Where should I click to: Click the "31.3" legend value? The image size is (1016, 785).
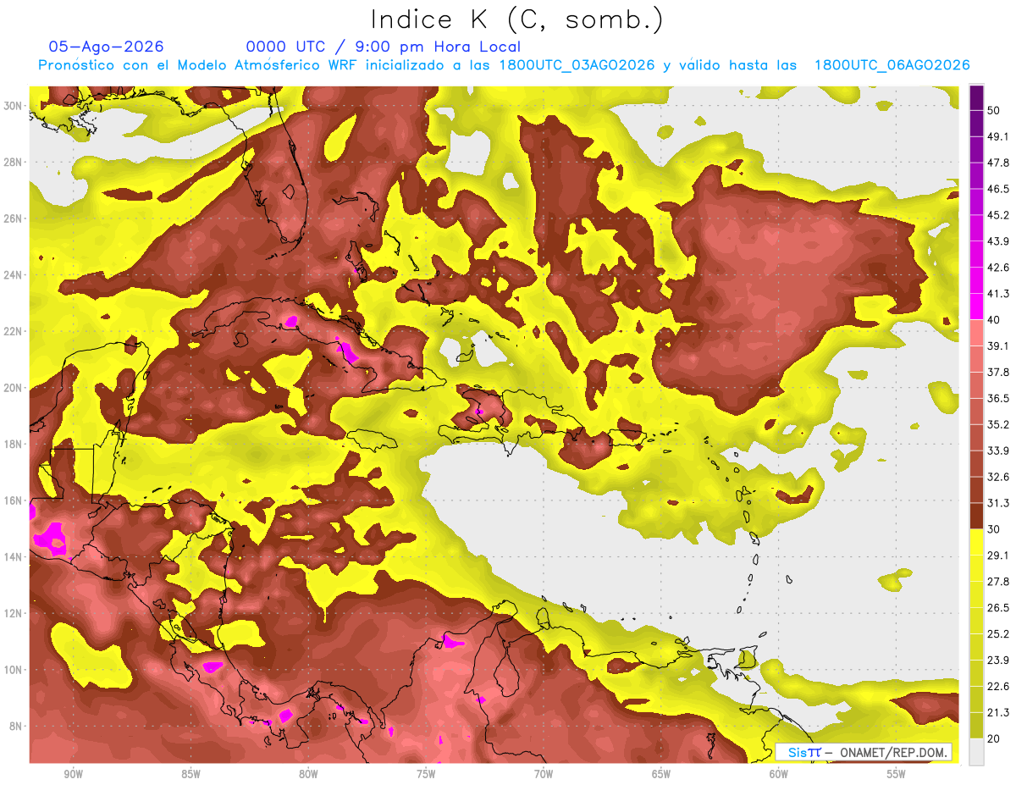pyautogui.click(x=999, y=503)
